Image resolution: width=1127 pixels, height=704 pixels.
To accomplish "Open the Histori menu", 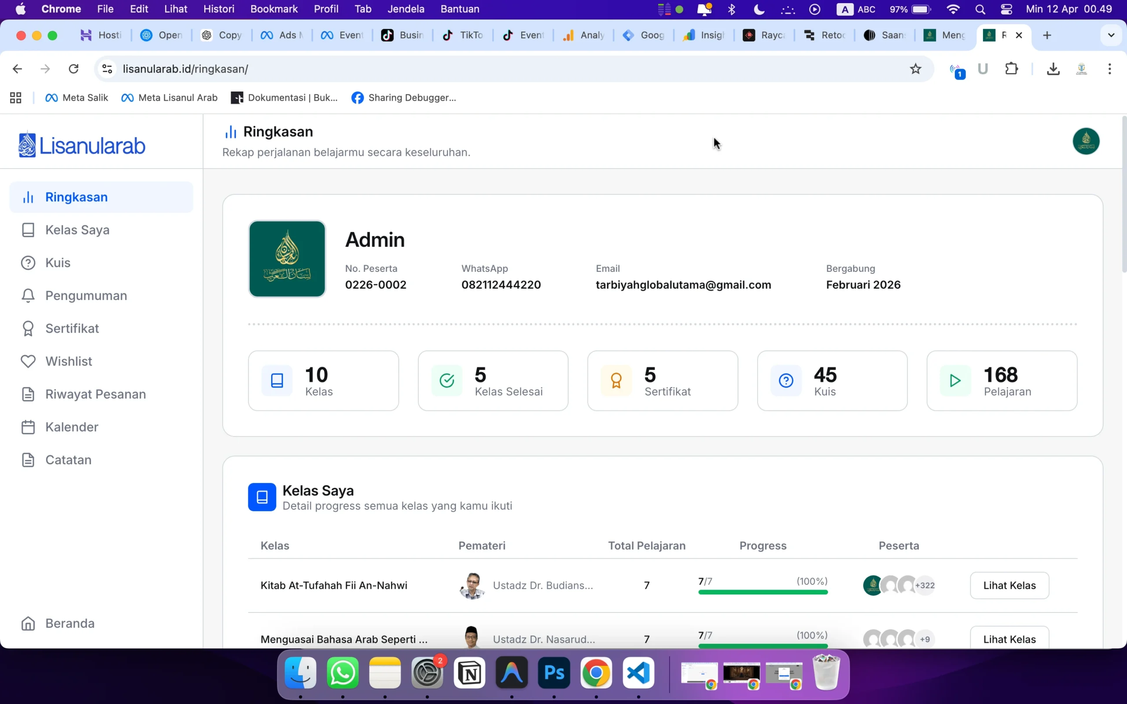I will coord(219,9).
